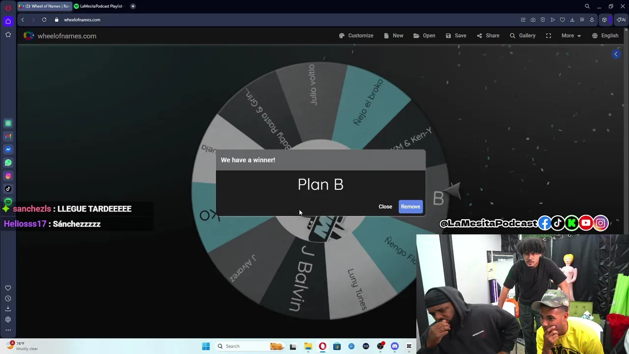
Task: Open TikTok in Opera sidebar
Action: pyautogui.click(x=8, y=189)
